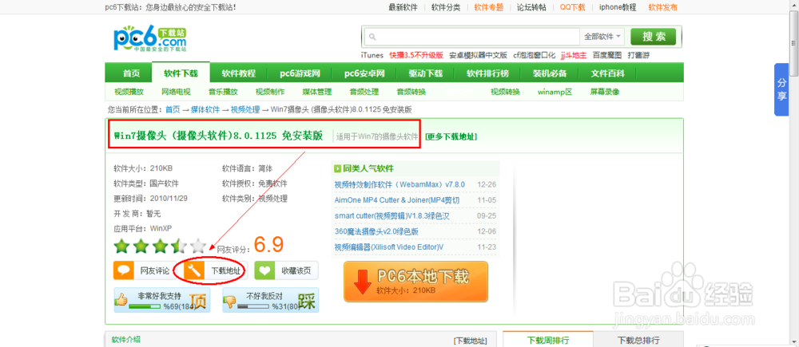Image resolution: width=799 pixels, height=347 pixels.
Task: Open 视频转换 subcategory link
Action: 505,92
